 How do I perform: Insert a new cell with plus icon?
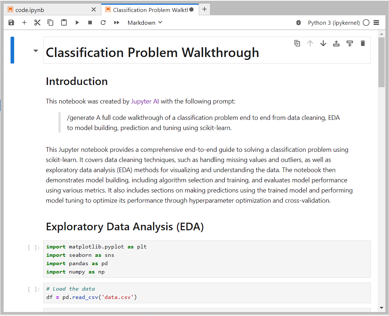point(24,23)
